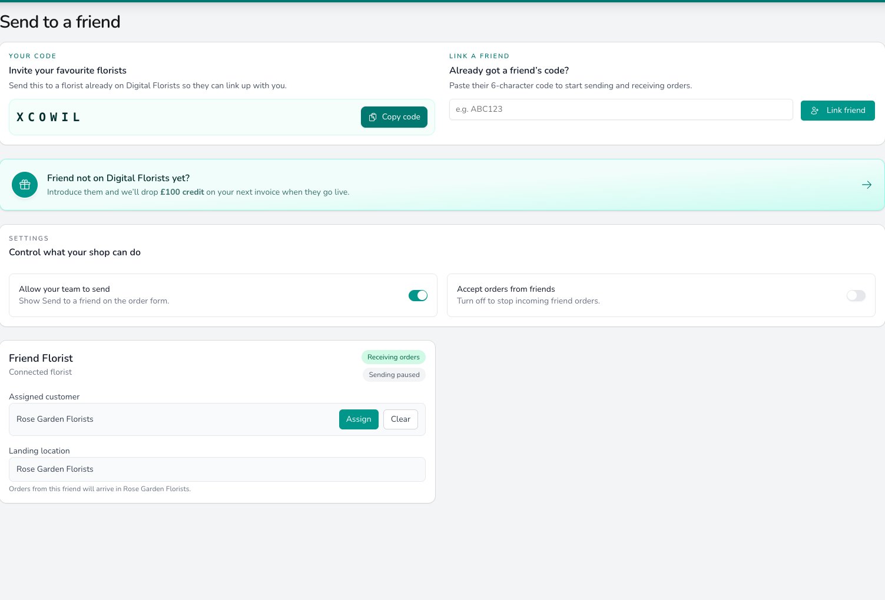The width and height of the screenshot is (885, 600).
Task: Click the £100 credit text
Action: pyautogui.click(x=182, y=192)
